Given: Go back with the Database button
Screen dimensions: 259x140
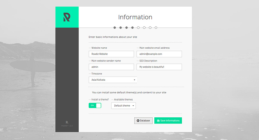Looking at the screenshot, I should tap(143, 120).
